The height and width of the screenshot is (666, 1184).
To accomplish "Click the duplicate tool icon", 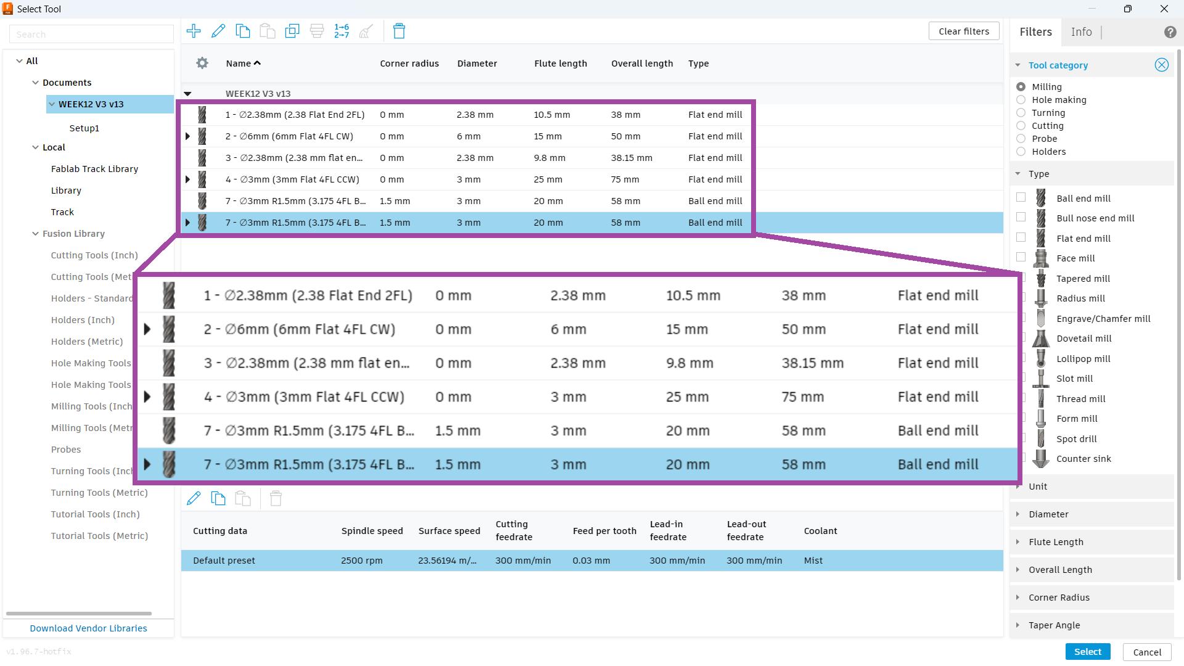I will click(x=292, y=31).
